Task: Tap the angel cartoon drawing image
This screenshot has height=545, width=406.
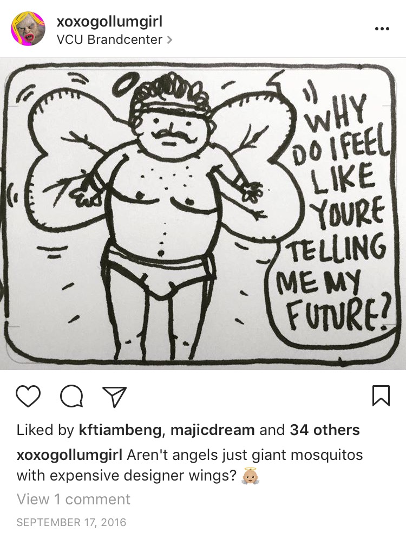Action: click(203, 214)
